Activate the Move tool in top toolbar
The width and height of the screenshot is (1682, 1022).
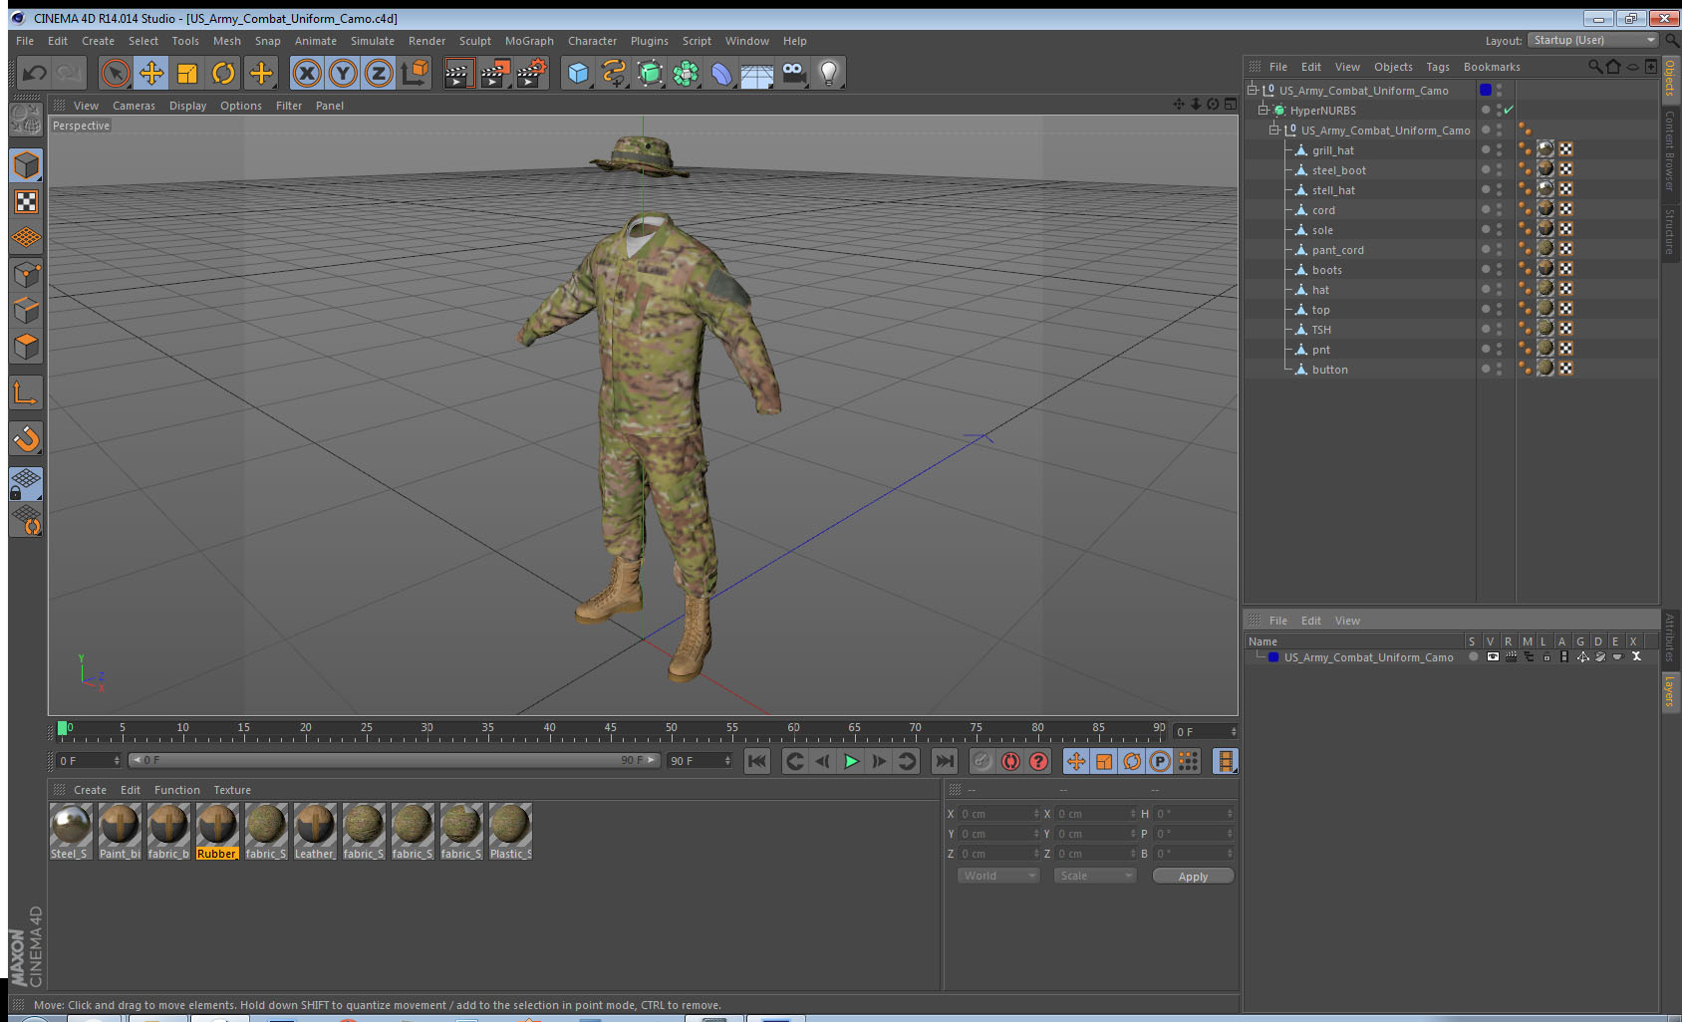coord(151,73)
